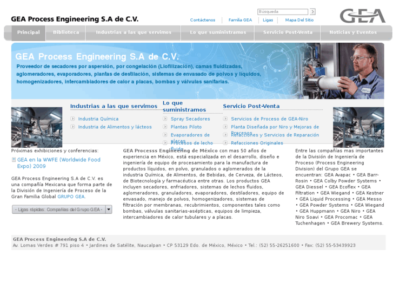The width and height of the screenshot is (393, 295).
Task: Click the engineer banner photo
Action: (x=343, y=71)
